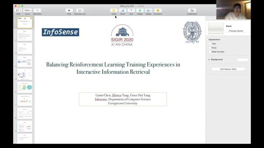Click the Change Master button
Viewport: 264px width, 148px height.
(x=236, y=31)
